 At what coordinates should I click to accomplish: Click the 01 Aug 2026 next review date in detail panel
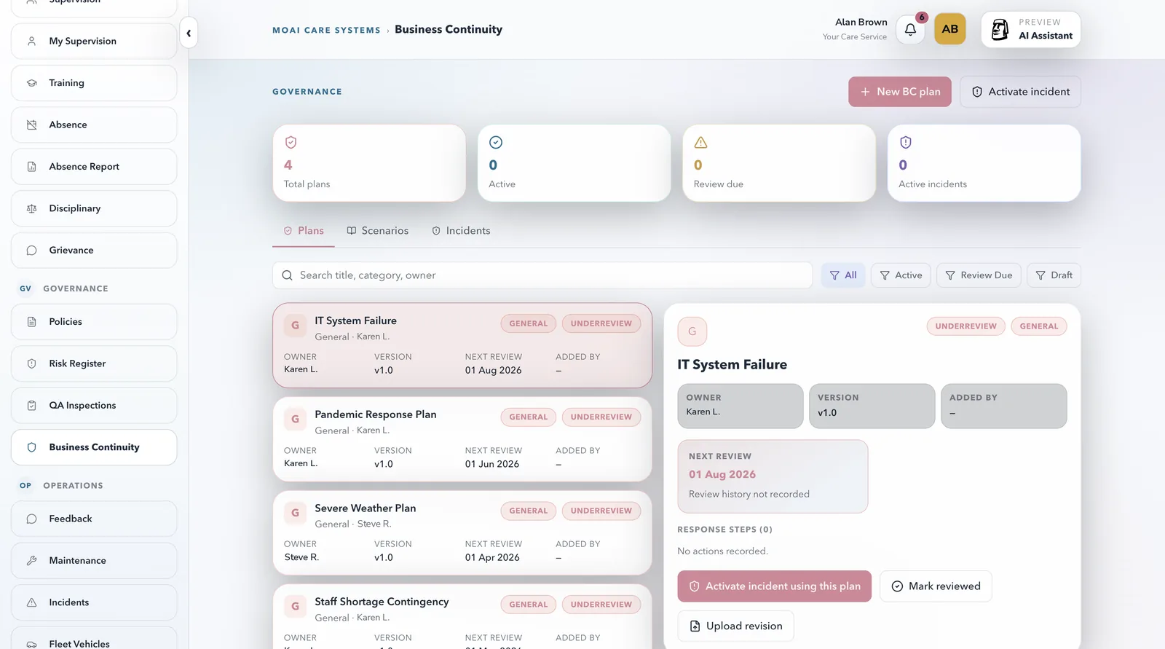[722, 474]
